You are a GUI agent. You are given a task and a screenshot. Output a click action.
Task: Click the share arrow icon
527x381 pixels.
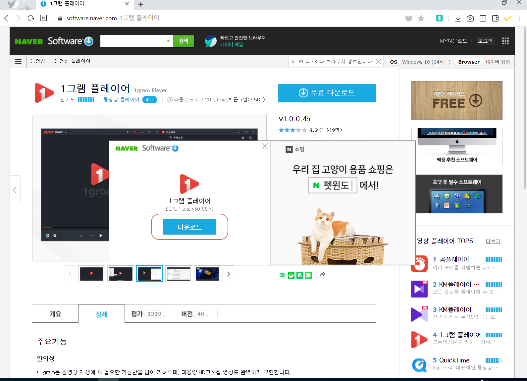[322, 275]
